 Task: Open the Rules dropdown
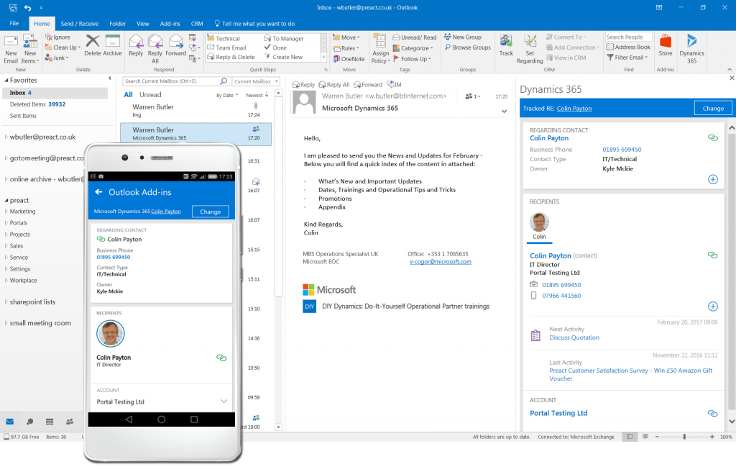(x=346, y=48)
